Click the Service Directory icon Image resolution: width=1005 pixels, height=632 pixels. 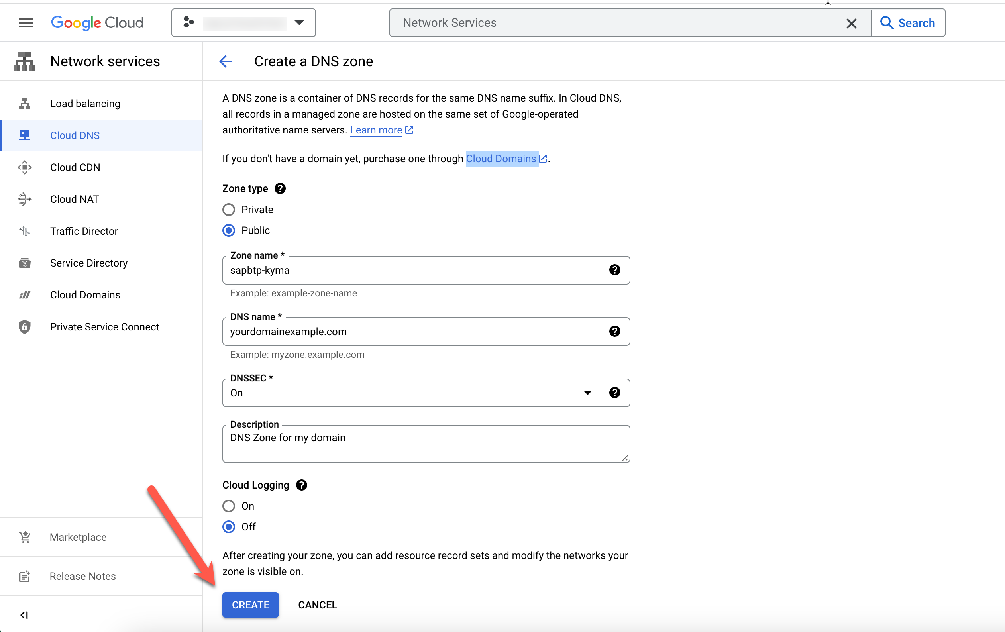click(x=25, y=263)
